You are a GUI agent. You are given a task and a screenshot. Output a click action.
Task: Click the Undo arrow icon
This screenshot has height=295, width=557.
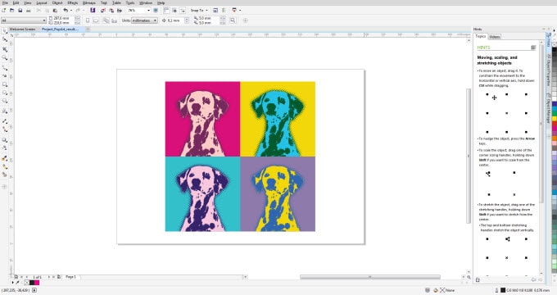66,11
